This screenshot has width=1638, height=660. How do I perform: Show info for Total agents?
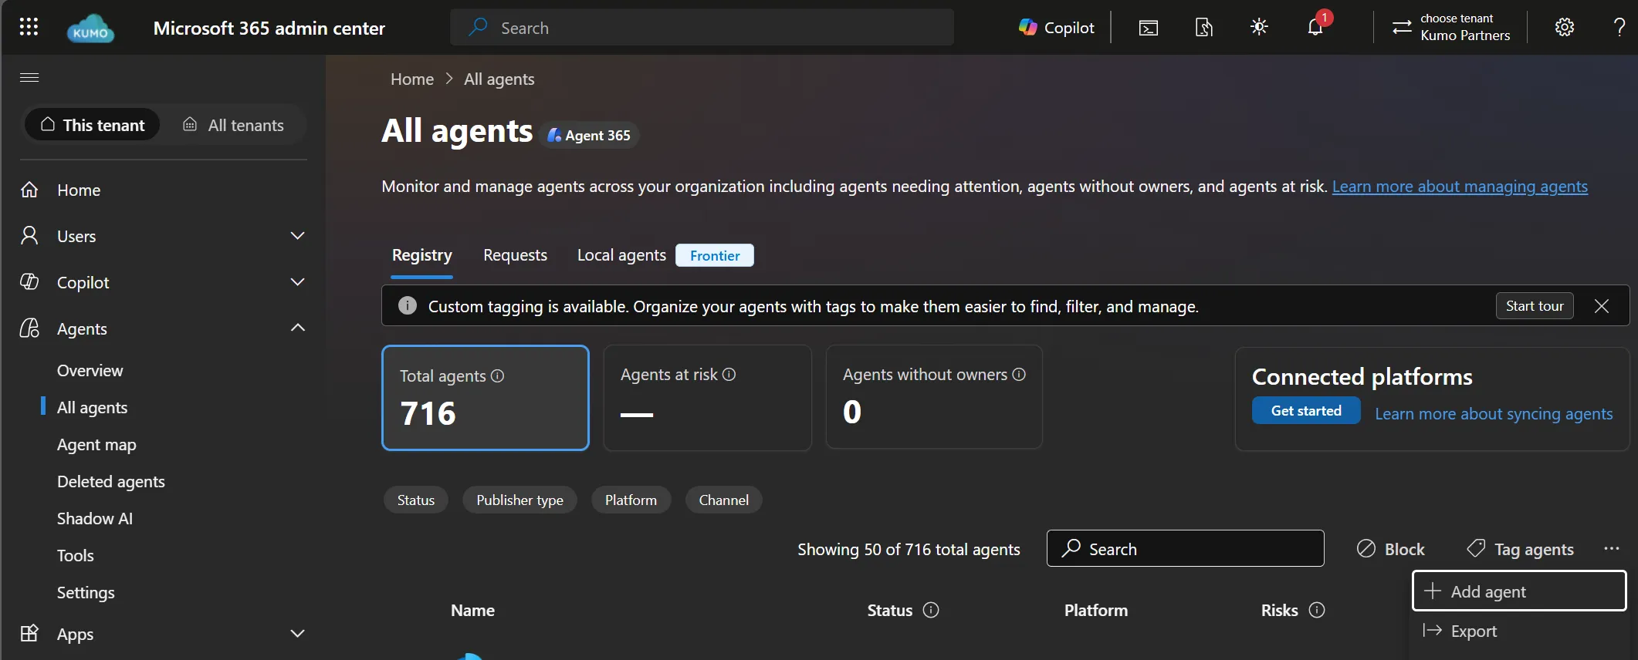498,375
